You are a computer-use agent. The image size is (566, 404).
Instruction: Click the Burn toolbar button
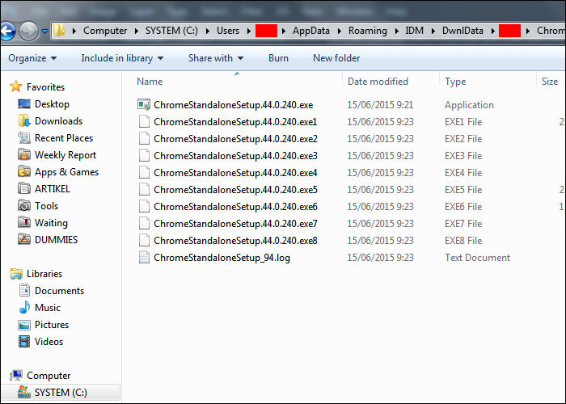[278, 58]
